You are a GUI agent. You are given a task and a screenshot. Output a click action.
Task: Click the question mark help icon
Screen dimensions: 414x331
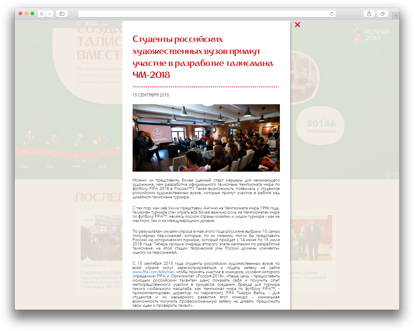point(395,175)
